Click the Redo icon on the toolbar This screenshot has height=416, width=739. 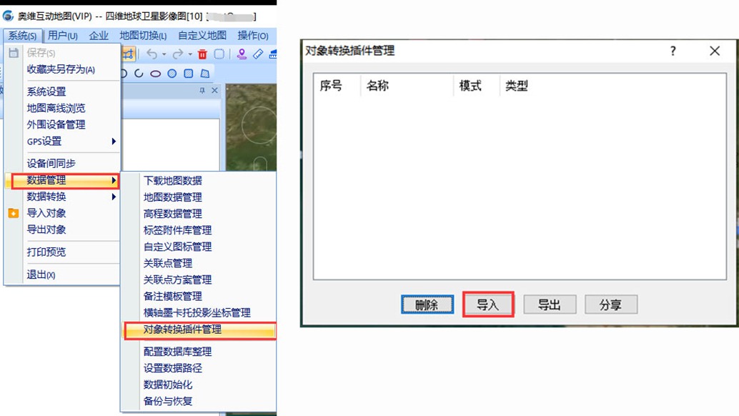[179, 54]
